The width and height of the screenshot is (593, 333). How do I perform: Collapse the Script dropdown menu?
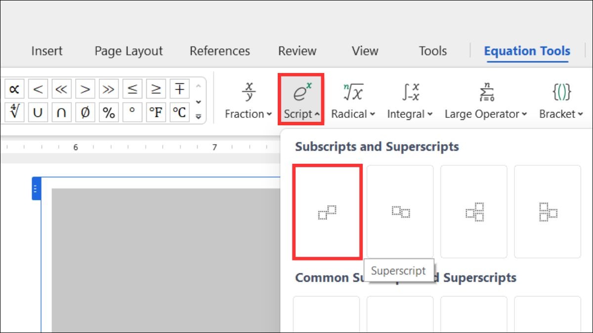[301, 100]
